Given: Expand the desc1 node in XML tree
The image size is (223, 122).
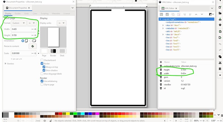Looking at the screenshot, I should tap(163, 25).
